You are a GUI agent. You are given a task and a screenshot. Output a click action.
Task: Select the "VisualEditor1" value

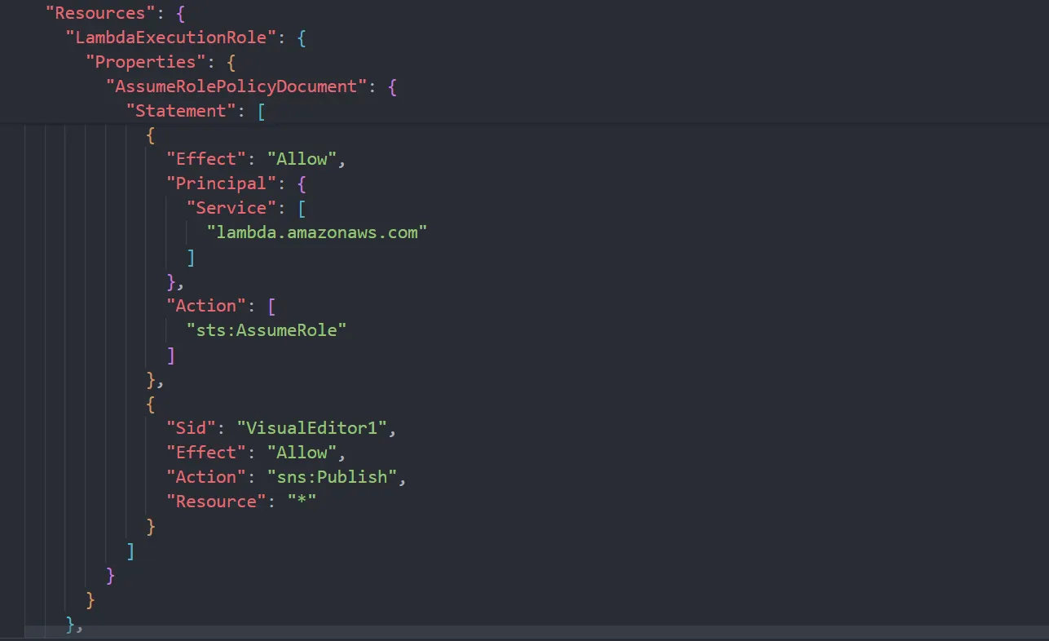(313, 427)
